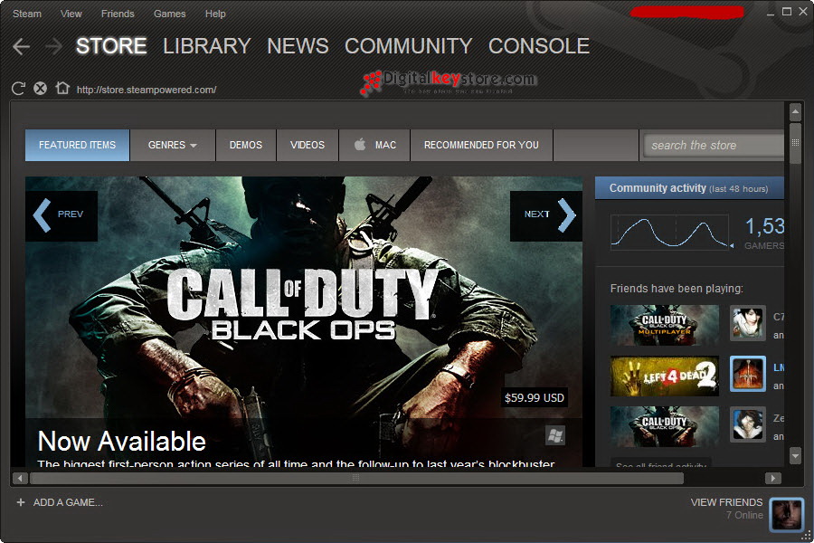The height and width of the screenshot is (543, 814).
Task: Click the Community activity header
Action: tap(689, 188)
